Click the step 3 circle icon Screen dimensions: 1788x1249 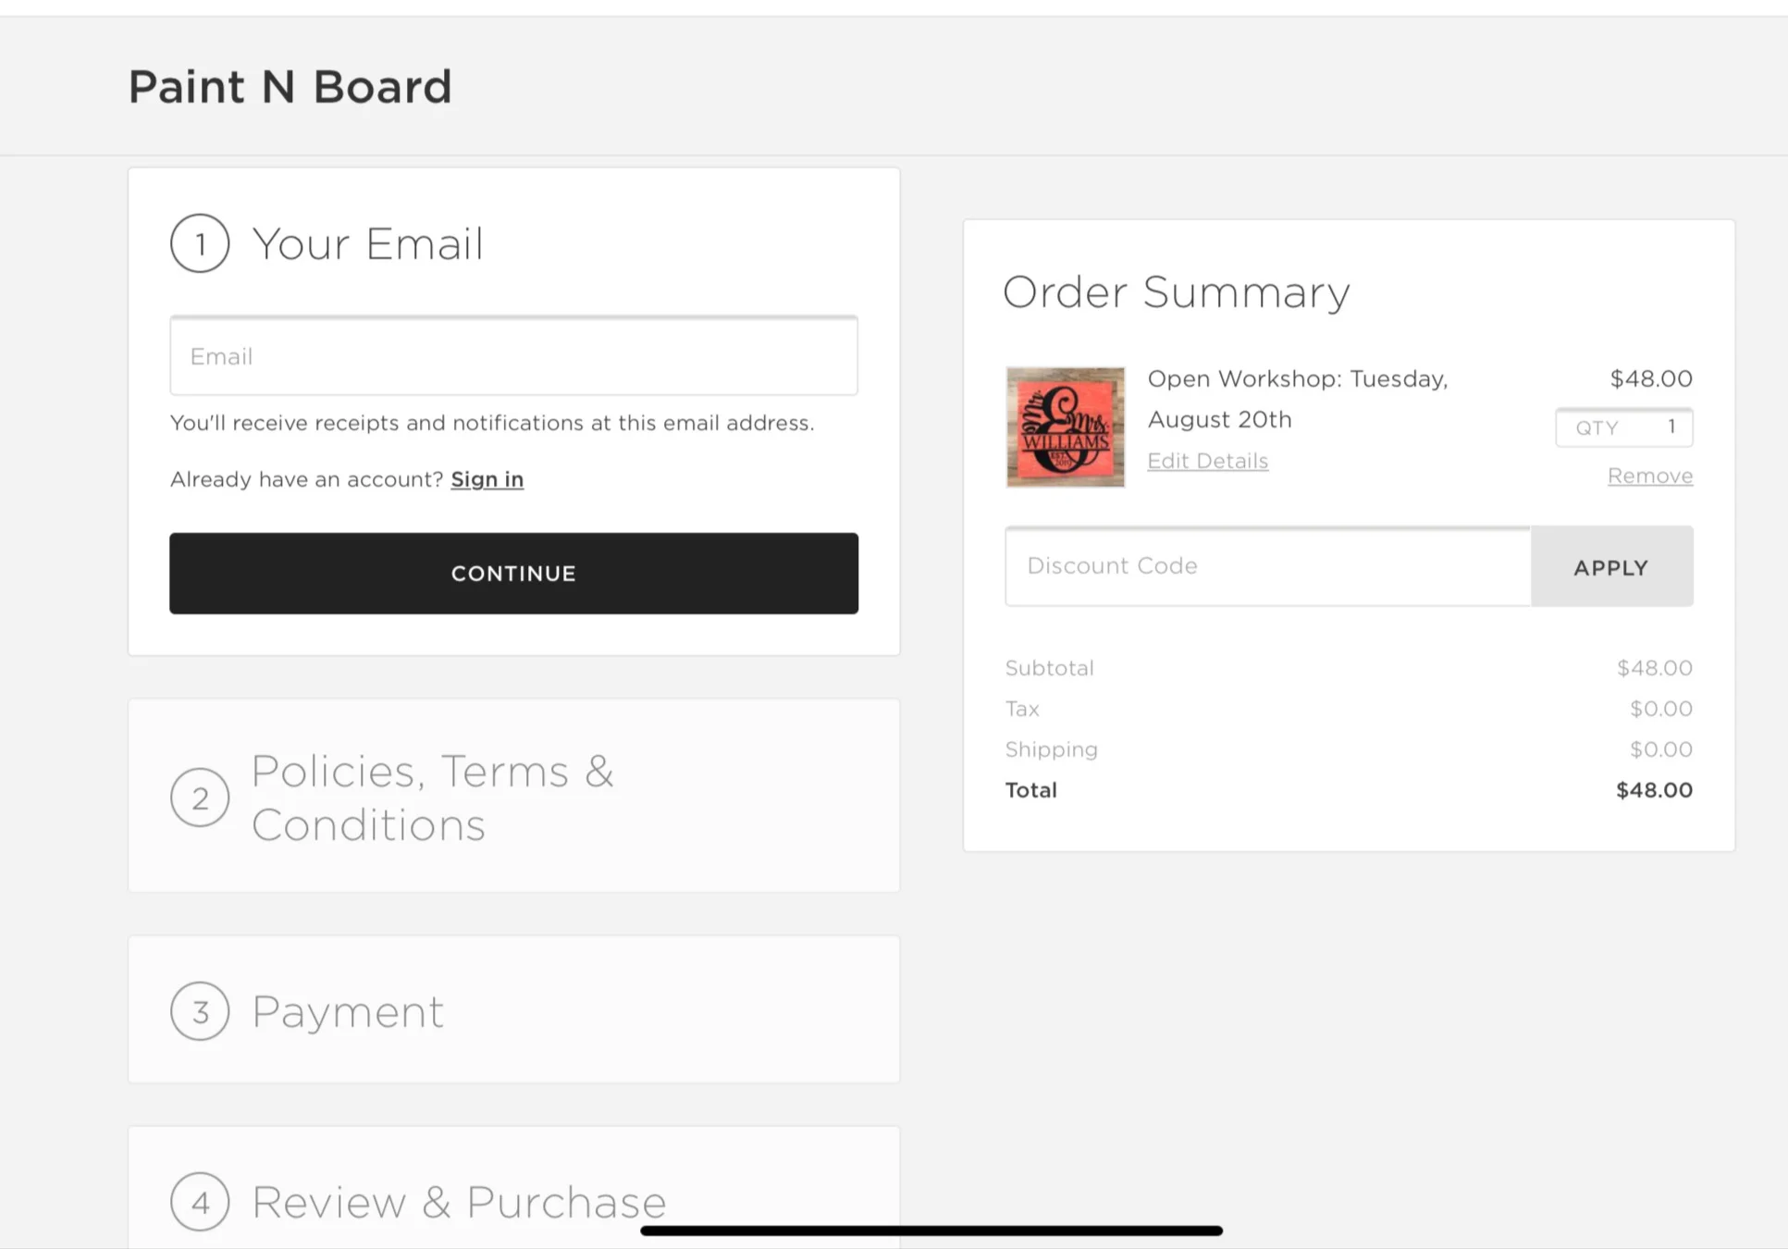click(200, 1011)
